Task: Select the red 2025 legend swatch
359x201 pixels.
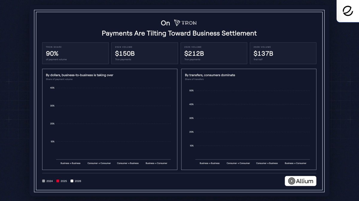Action: click(58, 181)
